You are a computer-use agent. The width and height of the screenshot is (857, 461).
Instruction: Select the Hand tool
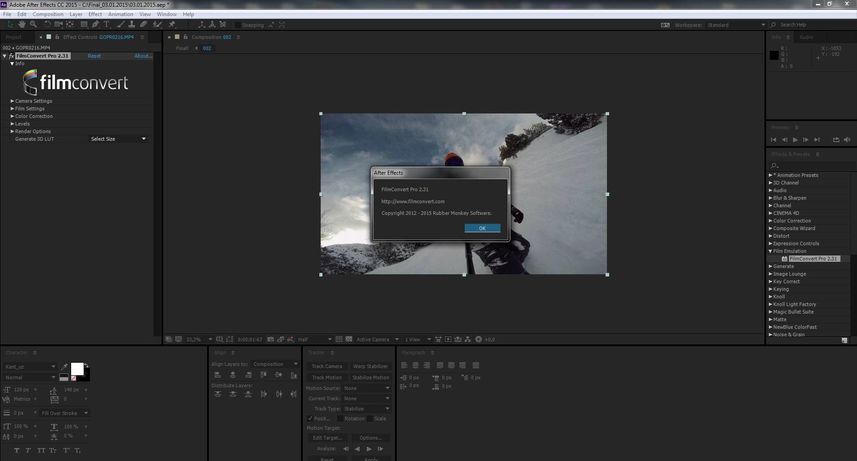coord(21,25)
